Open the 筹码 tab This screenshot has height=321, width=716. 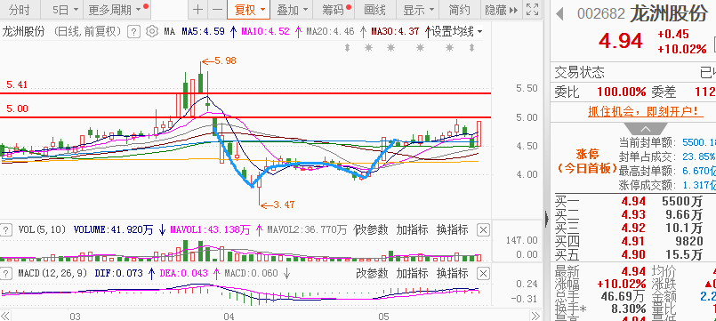coord(336,9)
